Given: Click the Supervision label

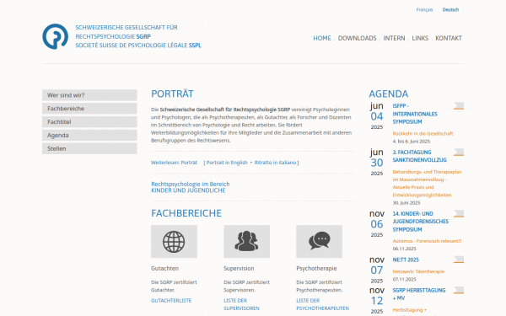Looking at the screenshot, I should (x=239, y=268).
